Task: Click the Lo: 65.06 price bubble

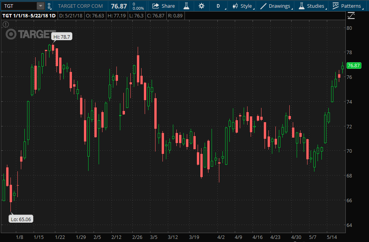Action: click(21, 219)
